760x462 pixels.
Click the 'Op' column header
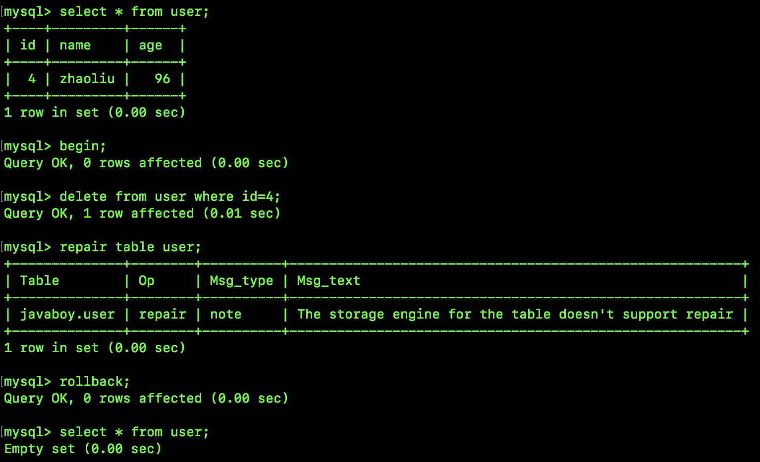tap(146, 281)
